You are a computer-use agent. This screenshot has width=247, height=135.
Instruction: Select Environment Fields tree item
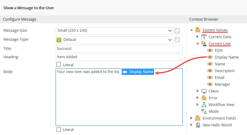(219, 118)
